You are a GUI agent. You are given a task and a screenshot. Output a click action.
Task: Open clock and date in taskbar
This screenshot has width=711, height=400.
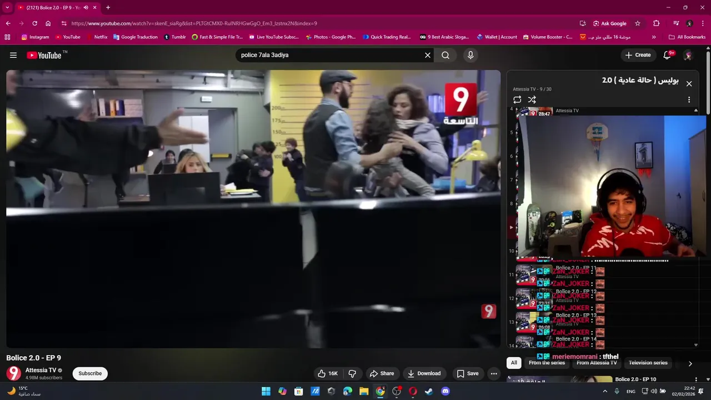pos(685,391)
